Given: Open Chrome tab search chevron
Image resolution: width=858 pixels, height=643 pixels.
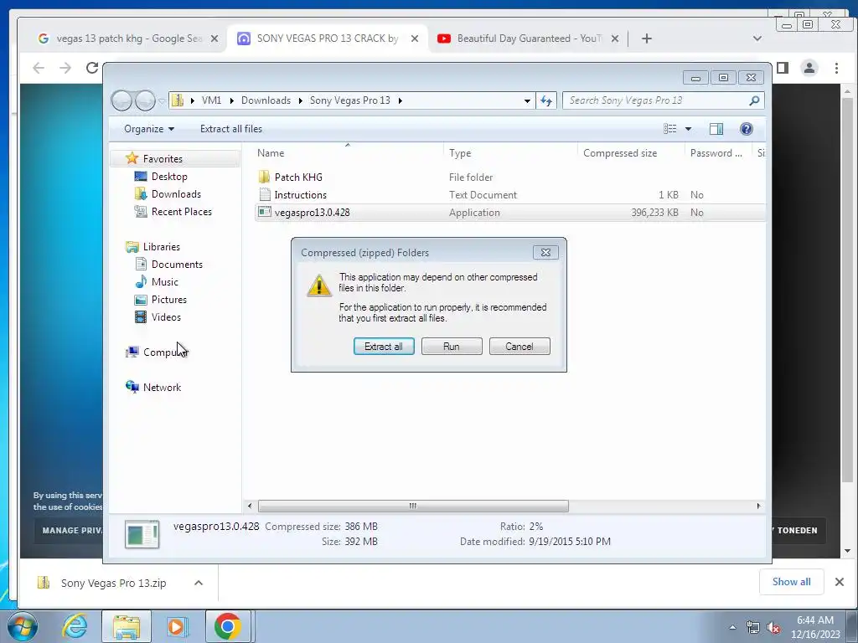Looking at the screenshot, I should pyautogui.click(x=757, y=39).
